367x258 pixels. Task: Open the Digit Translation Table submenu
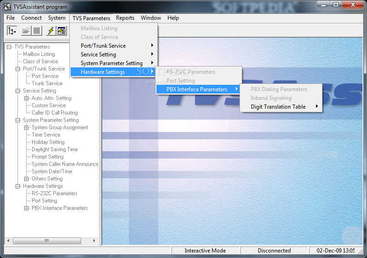[281, 107]
